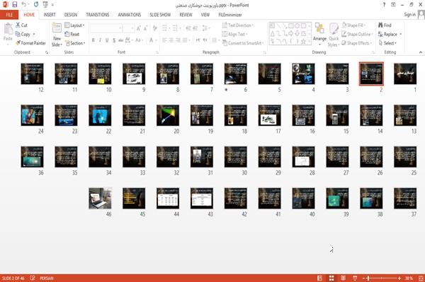Increase font size icon

[x=139, y=28]
